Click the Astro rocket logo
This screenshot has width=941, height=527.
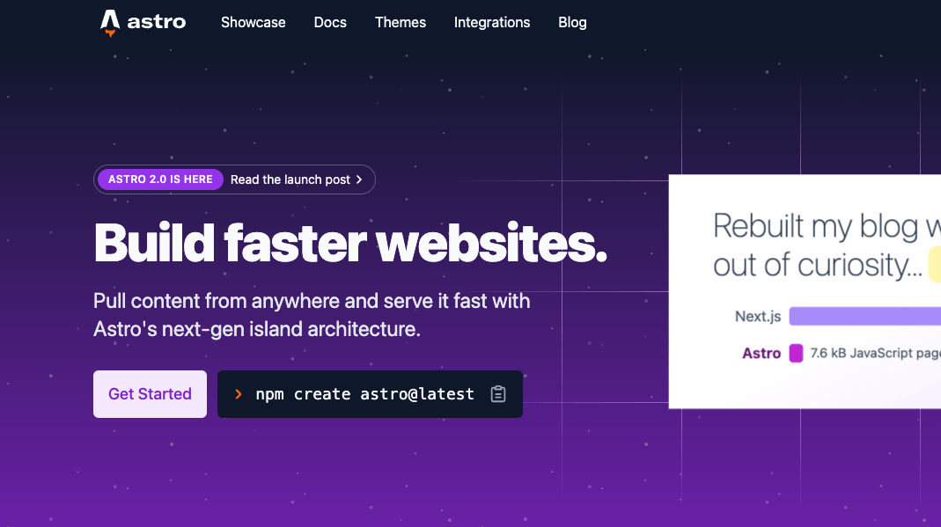(x=110, y=23)
